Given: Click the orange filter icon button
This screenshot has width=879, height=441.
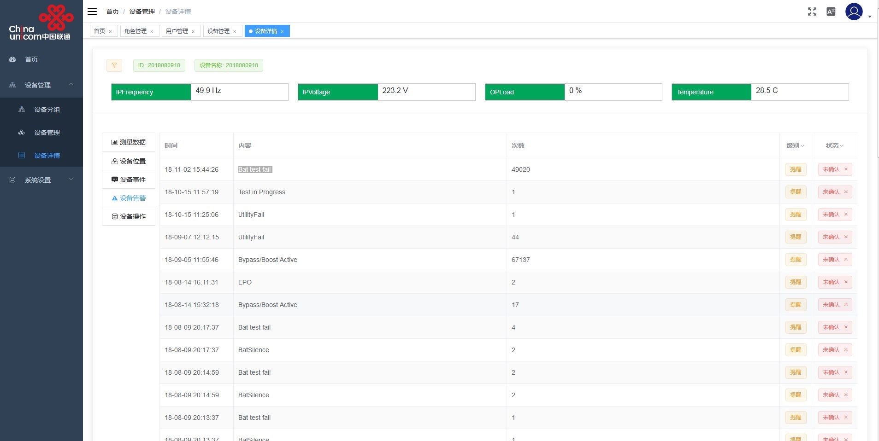Looking at the screenshot, I should coord(114,65).
